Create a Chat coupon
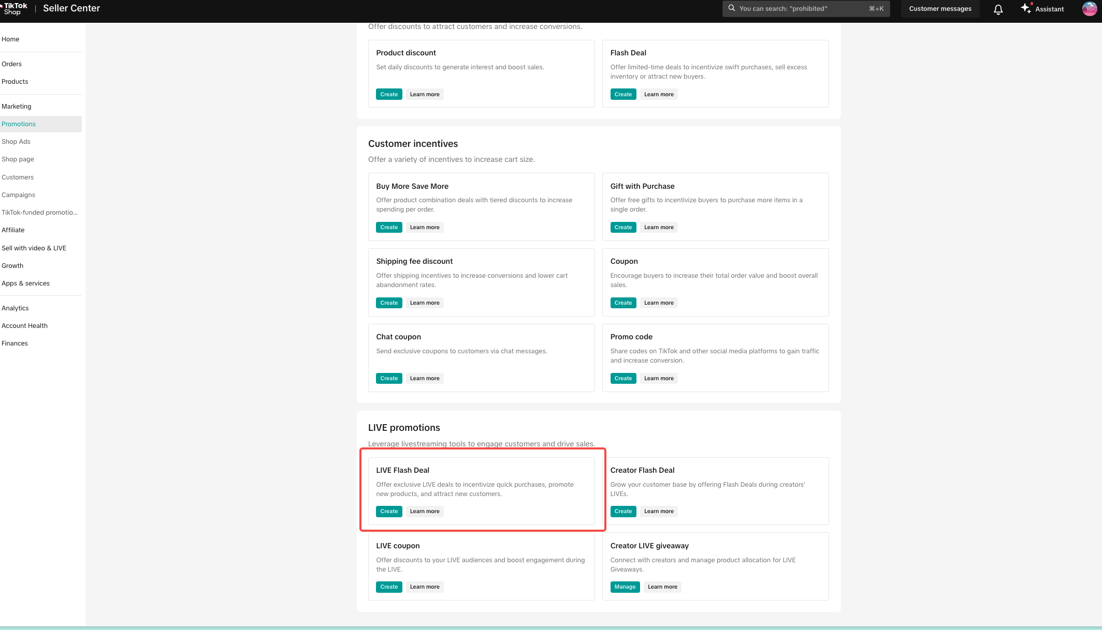Viewport: 1102px width, 630px height. point(389,378)
